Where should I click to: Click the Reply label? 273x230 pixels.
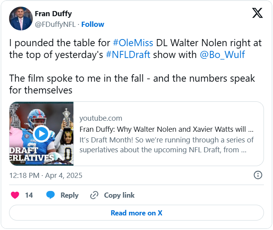[x=69, y=195]
